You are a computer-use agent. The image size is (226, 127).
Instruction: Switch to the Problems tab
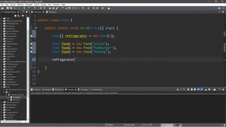pyautogui.click(x=36, y=90)
